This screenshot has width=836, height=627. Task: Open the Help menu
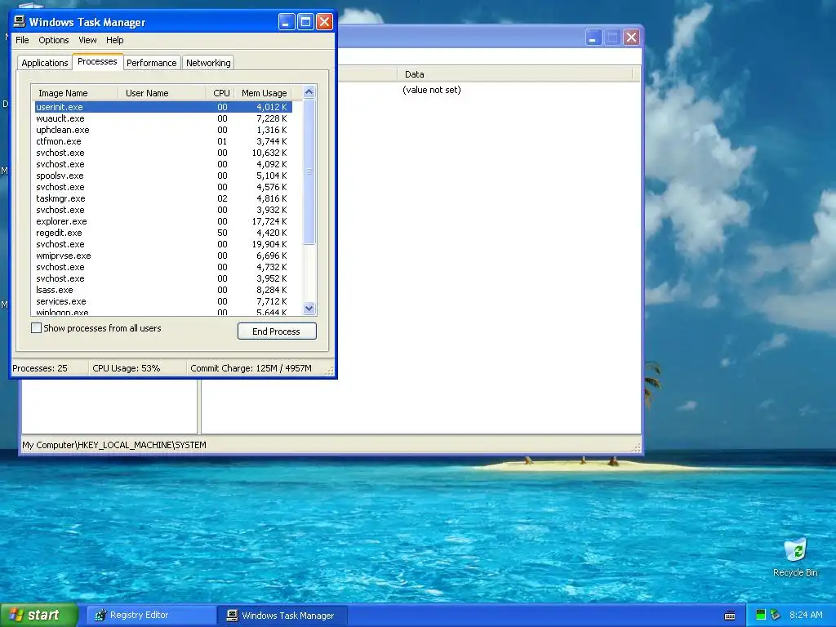point(114,40)
